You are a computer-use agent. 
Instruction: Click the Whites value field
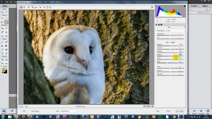pyautogui.click(x=180, y=58)
